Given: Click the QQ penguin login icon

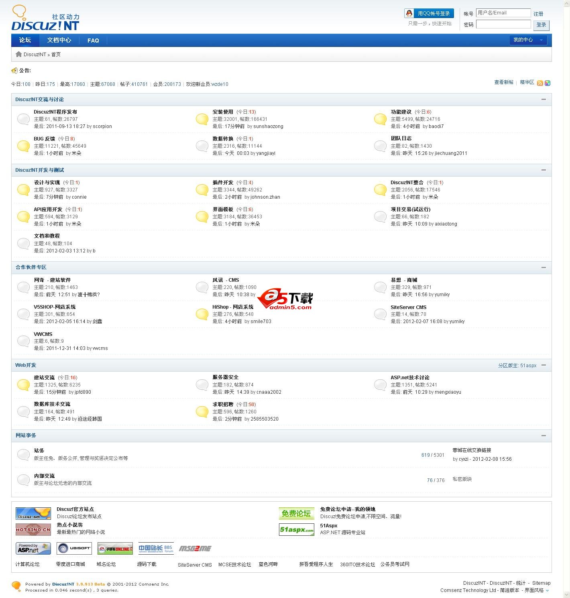Looking at the screenshot, I should tap(409, 13).
